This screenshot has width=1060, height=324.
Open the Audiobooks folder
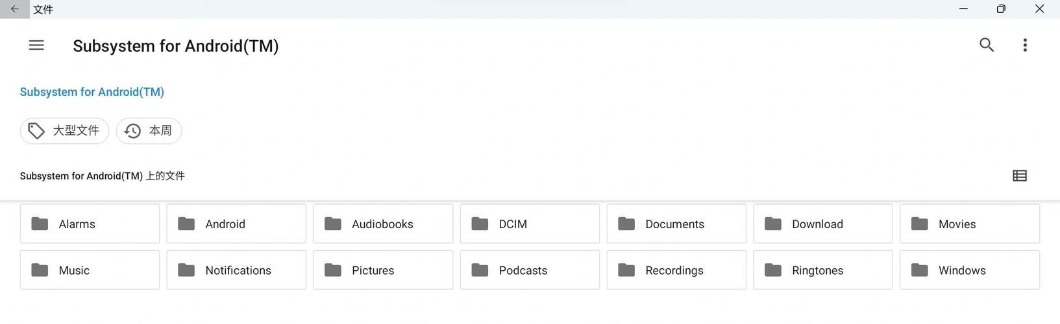click(x=383, y=224)
